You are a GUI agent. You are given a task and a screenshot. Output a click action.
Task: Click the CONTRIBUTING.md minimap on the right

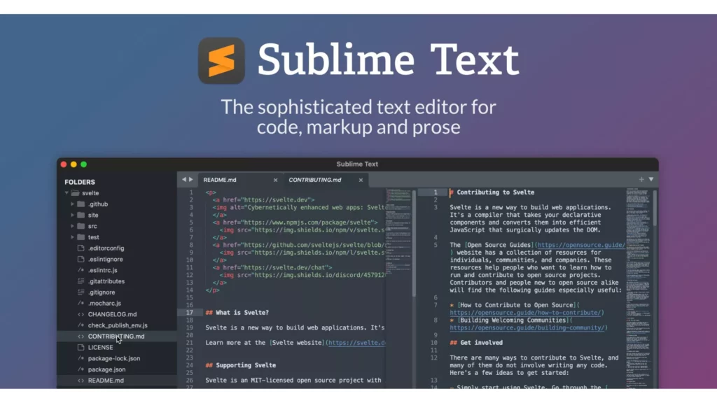639,288
